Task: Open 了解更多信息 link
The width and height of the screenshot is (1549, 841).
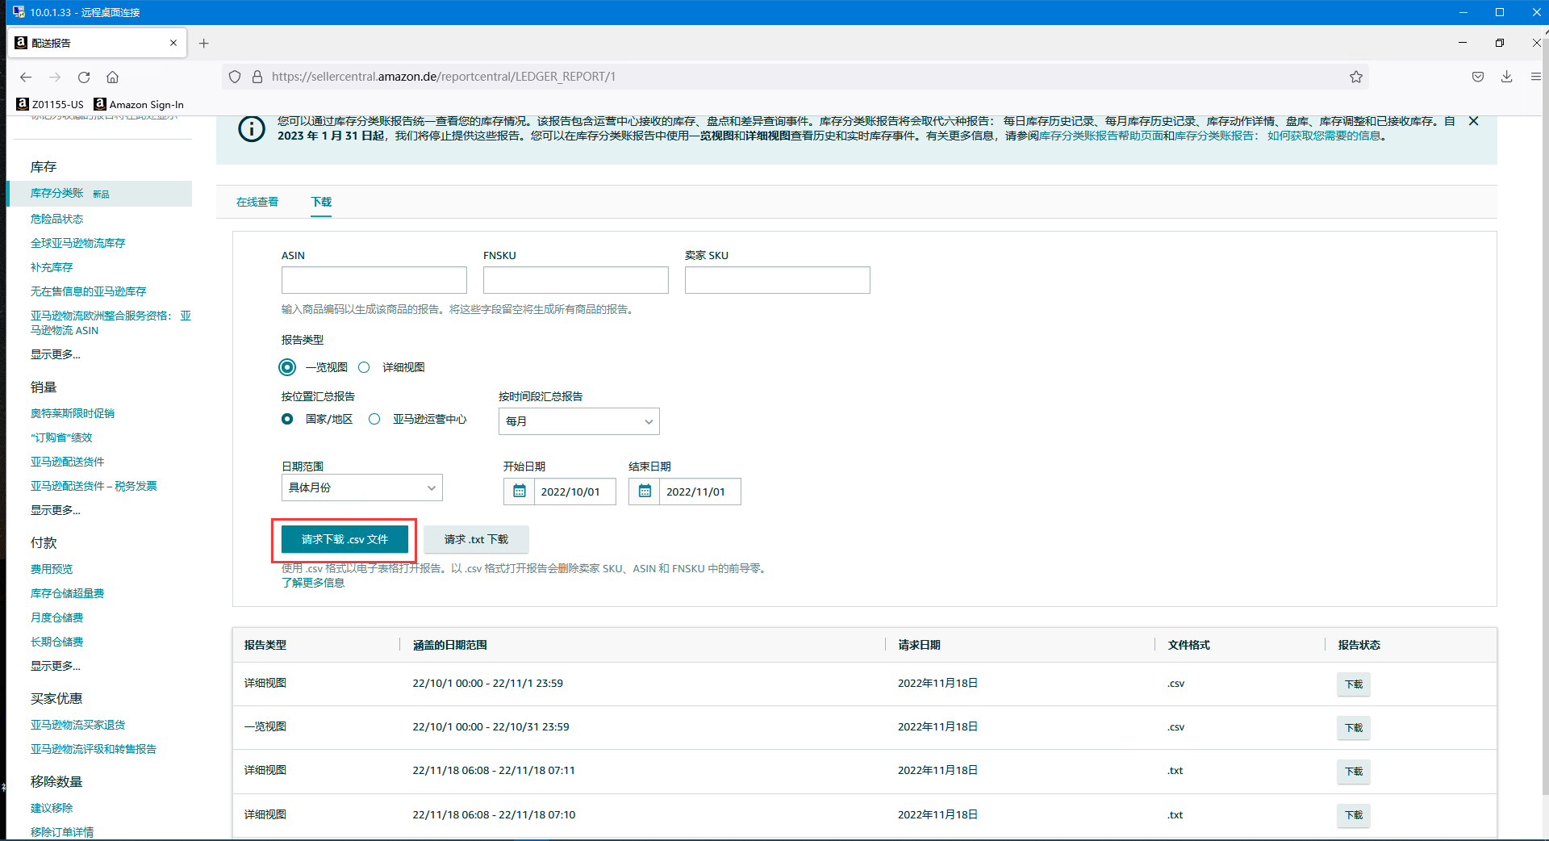Action: click(313, 583)
